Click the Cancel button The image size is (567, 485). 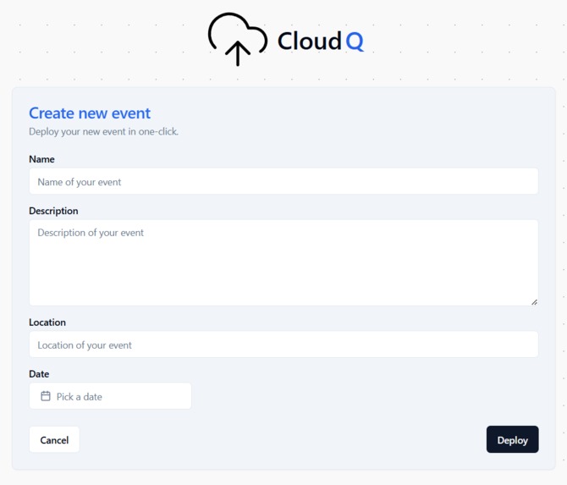[54, 440]
